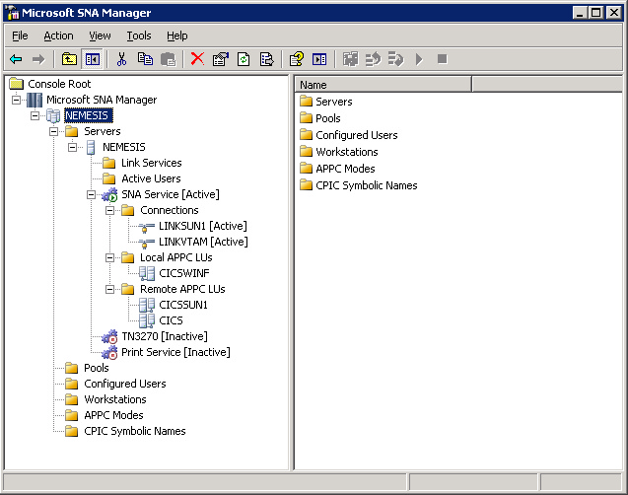The image size is (628, 495).
Task: Collapse the Remote APPC LUs folder
Action: pos(110,289)
